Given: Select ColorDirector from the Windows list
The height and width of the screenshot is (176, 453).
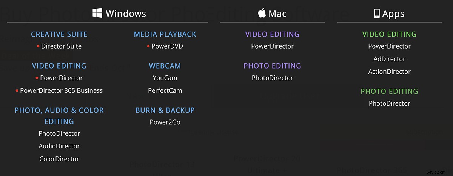Looking at the screenshot, I should tap(59, 159).
